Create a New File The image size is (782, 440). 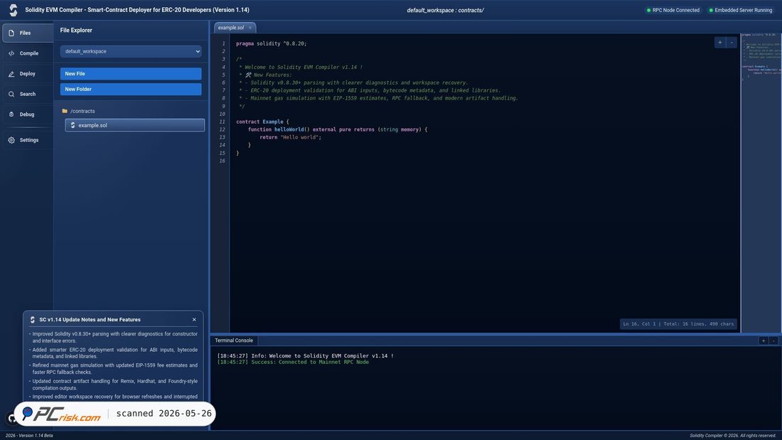[132, 74]
